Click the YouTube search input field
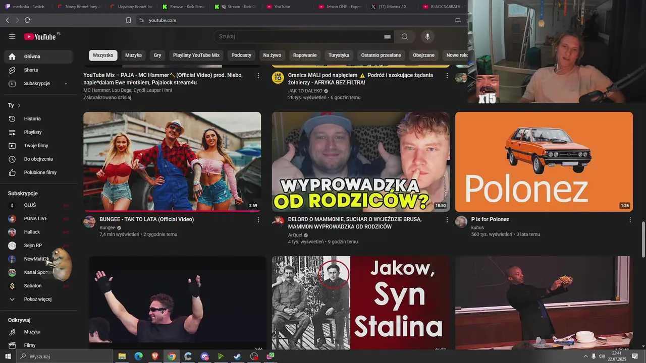Image resolution: width=646 pixels, height=363 pixels. tap(300, 36)
